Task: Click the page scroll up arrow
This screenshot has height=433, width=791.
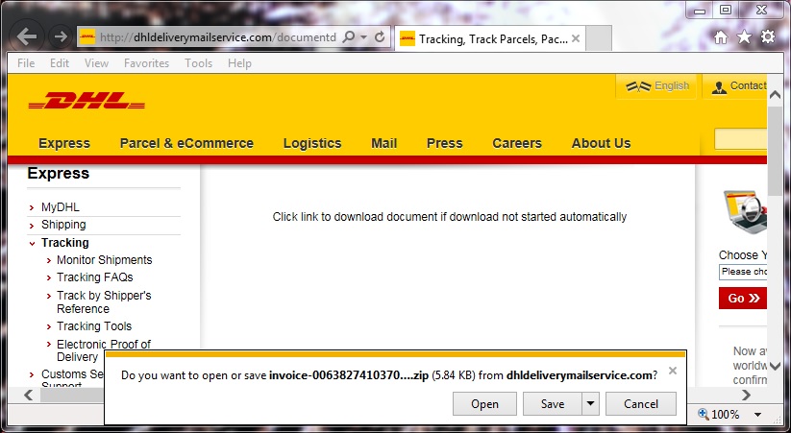Action: 775,95
